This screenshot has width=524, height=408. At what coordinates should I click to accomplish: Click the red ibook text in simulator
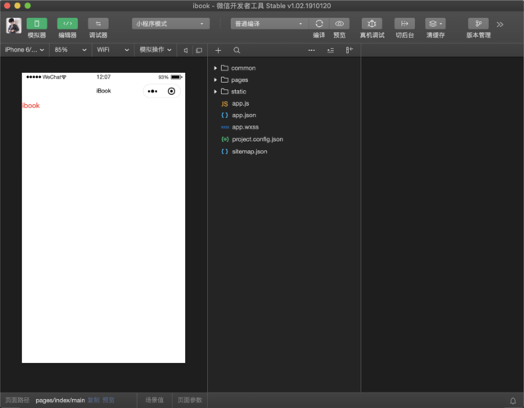pos(31,106)
